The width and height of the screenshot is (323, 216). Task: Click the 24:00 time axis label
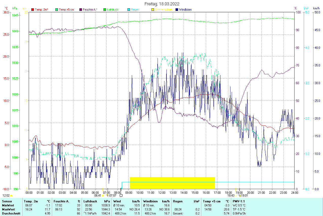pyautogui.click(x=294, y=193)
